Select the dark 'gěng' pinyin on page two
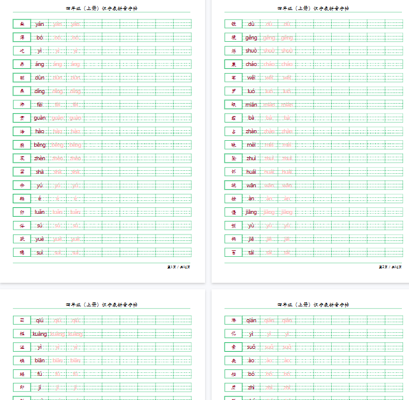Screen dimensions: 409x400 point(251,38)
